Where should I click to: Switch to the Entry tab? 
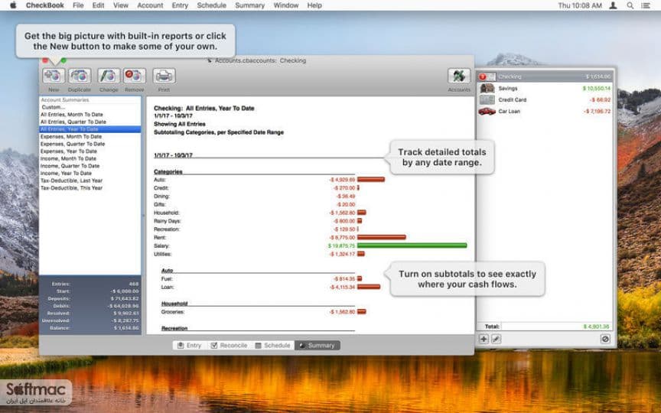189,345
